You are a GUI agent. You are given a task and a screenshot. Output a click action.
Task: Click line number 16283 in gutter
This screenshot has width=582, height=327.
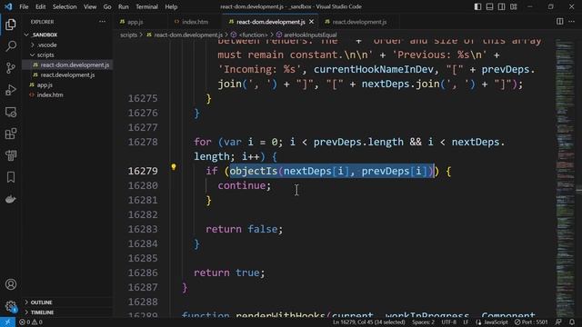143,229
